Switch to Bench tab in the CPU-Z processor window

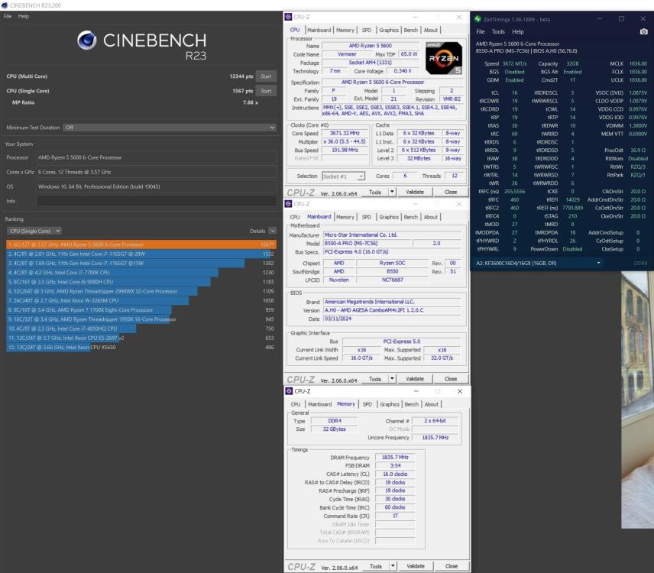(x=410, y=30)
